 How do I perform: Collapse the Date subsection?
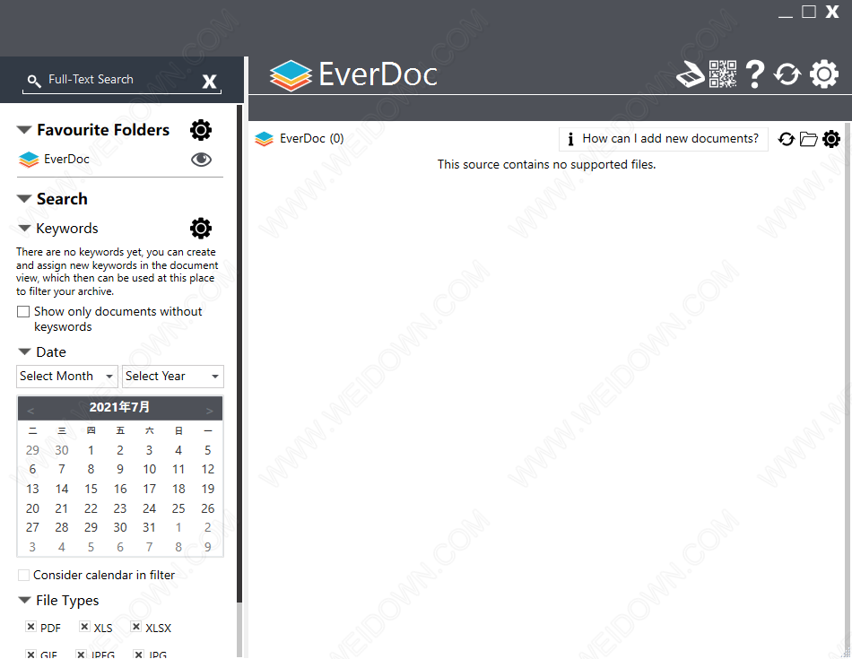pyautogui.click(x=24, y=352)
